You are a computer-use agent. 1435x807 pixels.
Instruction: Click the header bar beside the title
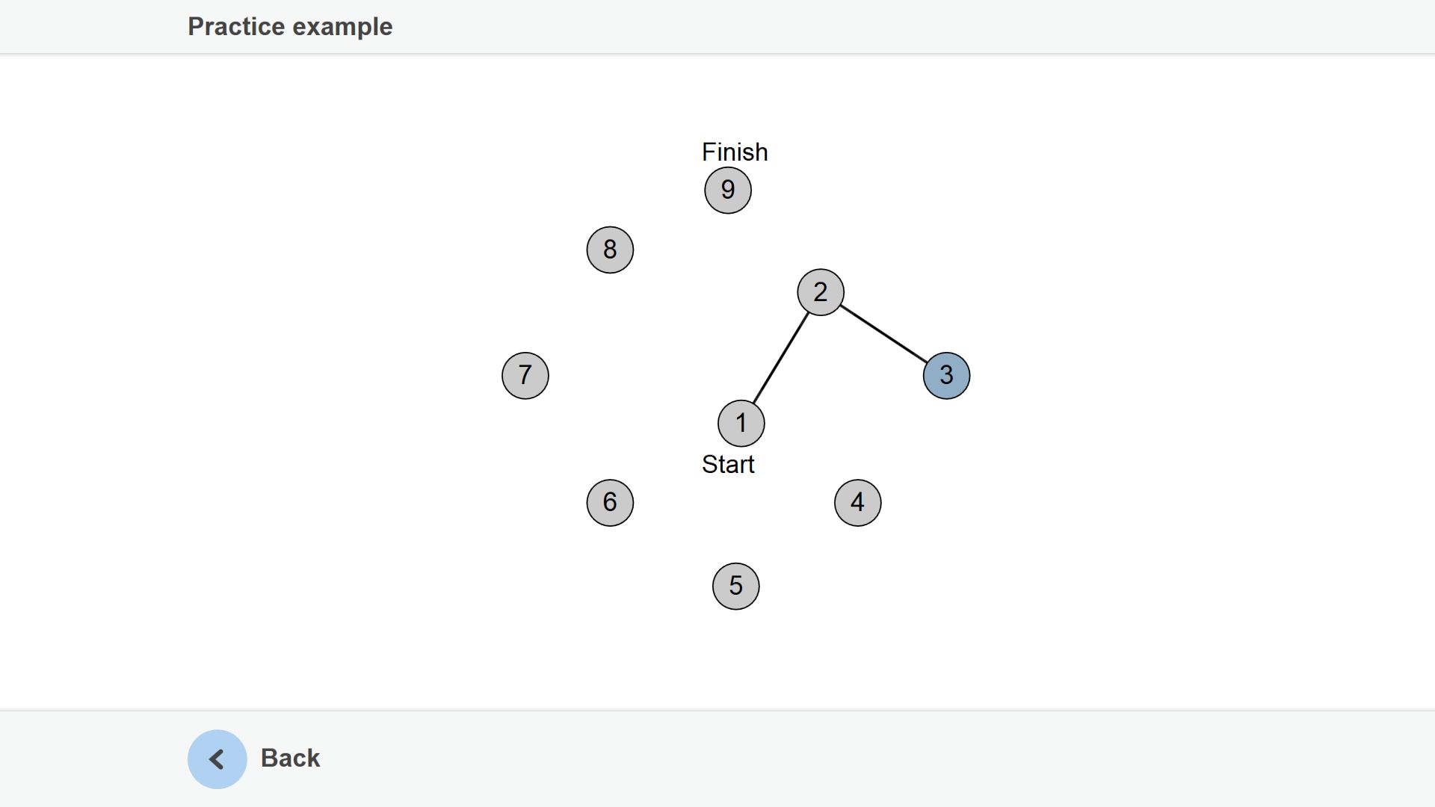(897, 27)
